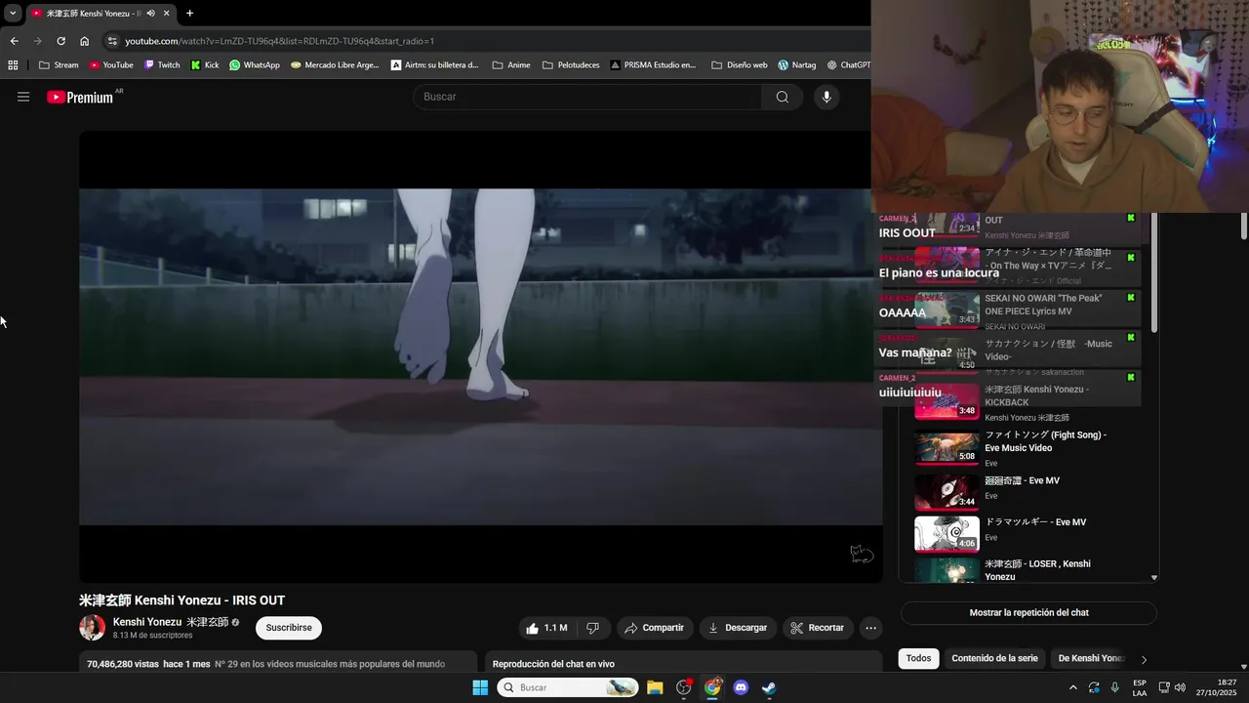Screen dimensions: 1249x703
Task: Focus the YouTube Buscar search field
Action: [587, 97]
